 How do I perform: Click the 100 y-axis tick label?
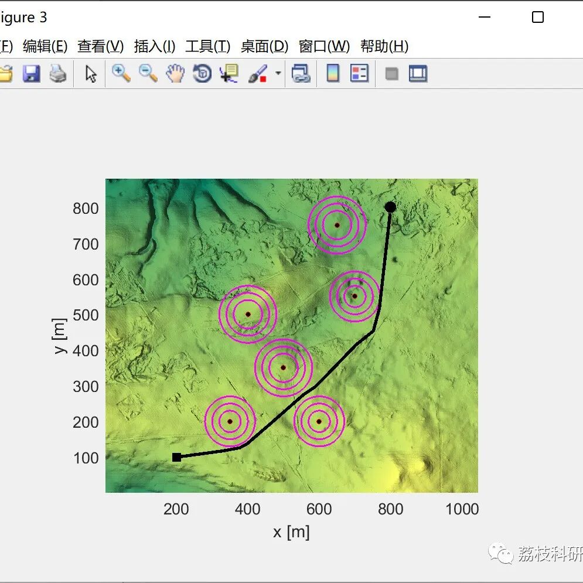(x=86, y=458)
